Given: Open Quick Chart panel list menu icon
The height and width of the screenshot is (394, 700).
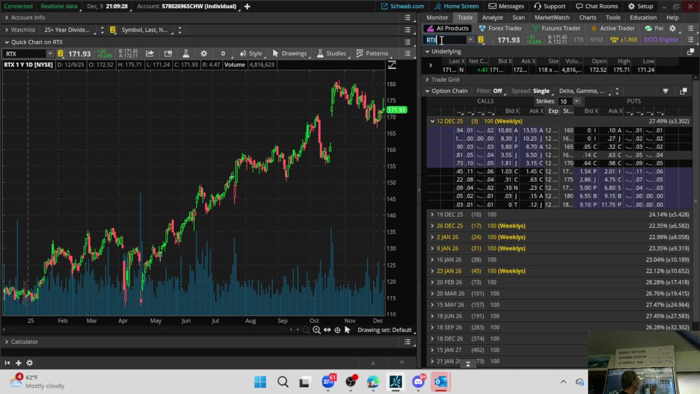Looking at the screenshot, I should pos(407,42).
